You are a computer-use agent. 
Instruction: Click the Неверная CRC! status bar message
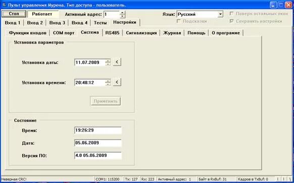pyautogui.click(x=14, y=179)
